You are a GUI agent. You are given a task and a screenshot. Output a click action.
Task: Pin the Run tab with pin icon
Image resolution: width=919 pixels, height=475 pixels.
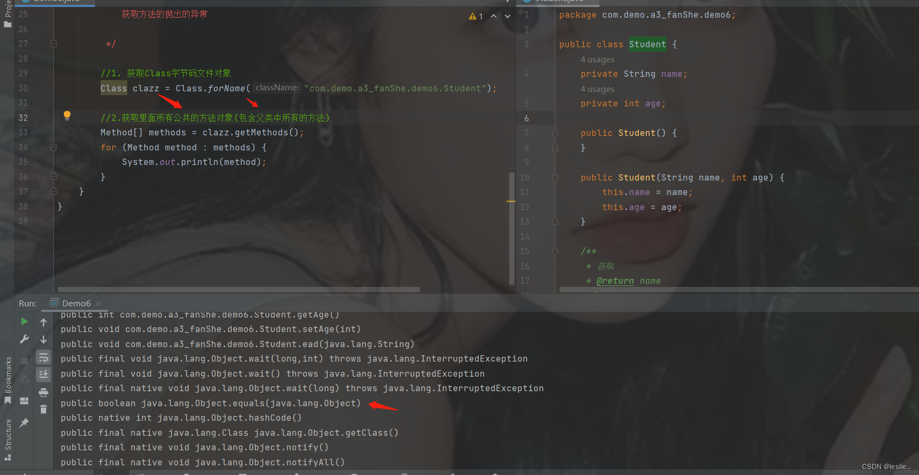click(x=24, y=423)
